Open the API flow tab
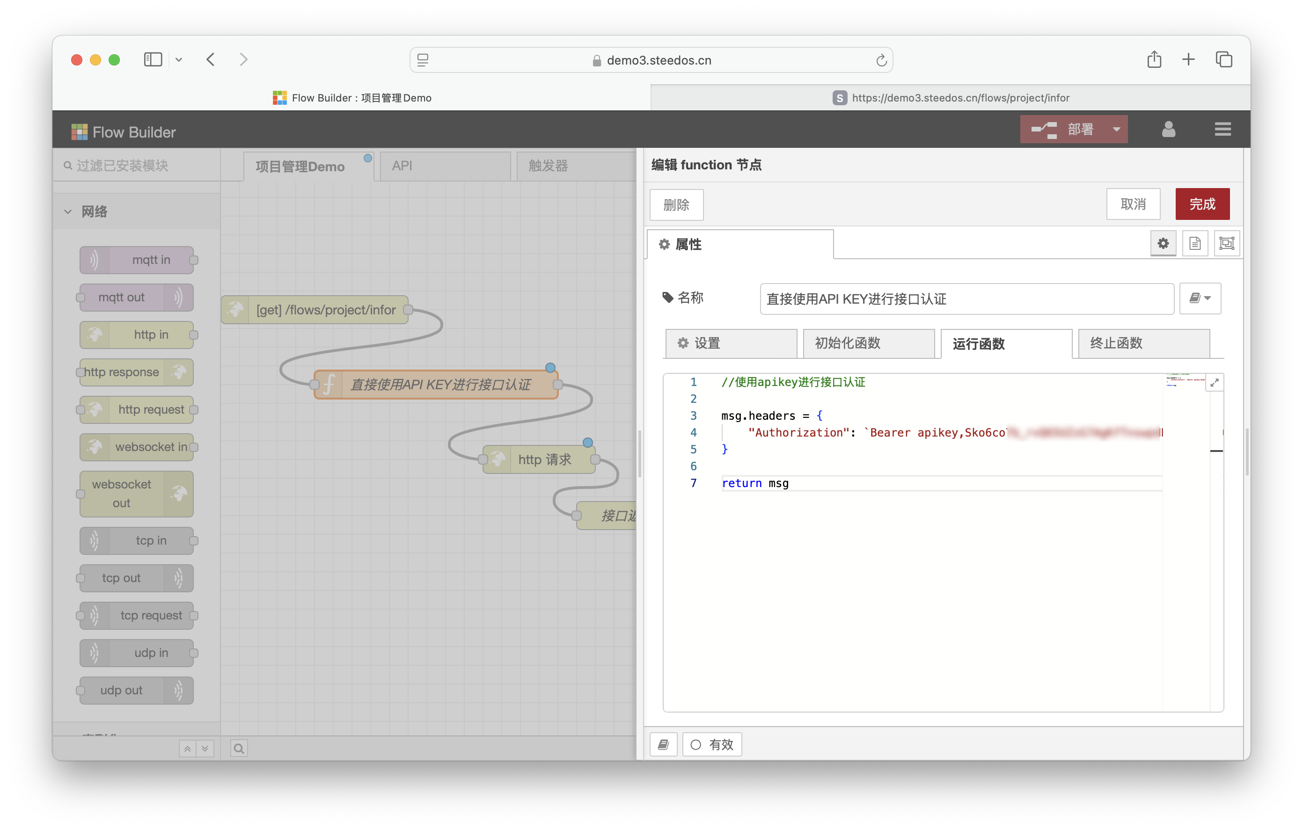The image size is (1303, 830). coord(445,166)
